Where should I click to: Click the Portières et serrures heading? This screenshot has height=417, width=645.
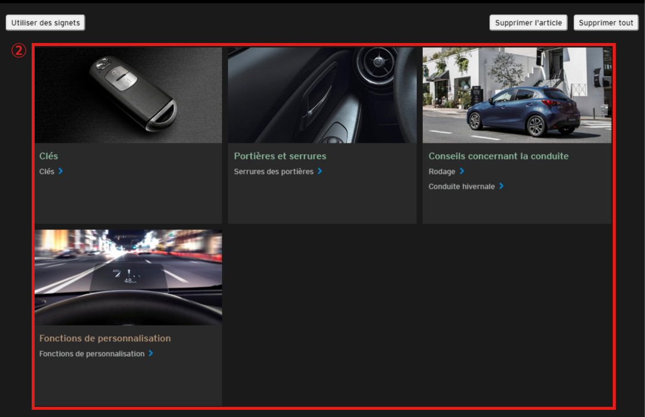coord(280,156)
